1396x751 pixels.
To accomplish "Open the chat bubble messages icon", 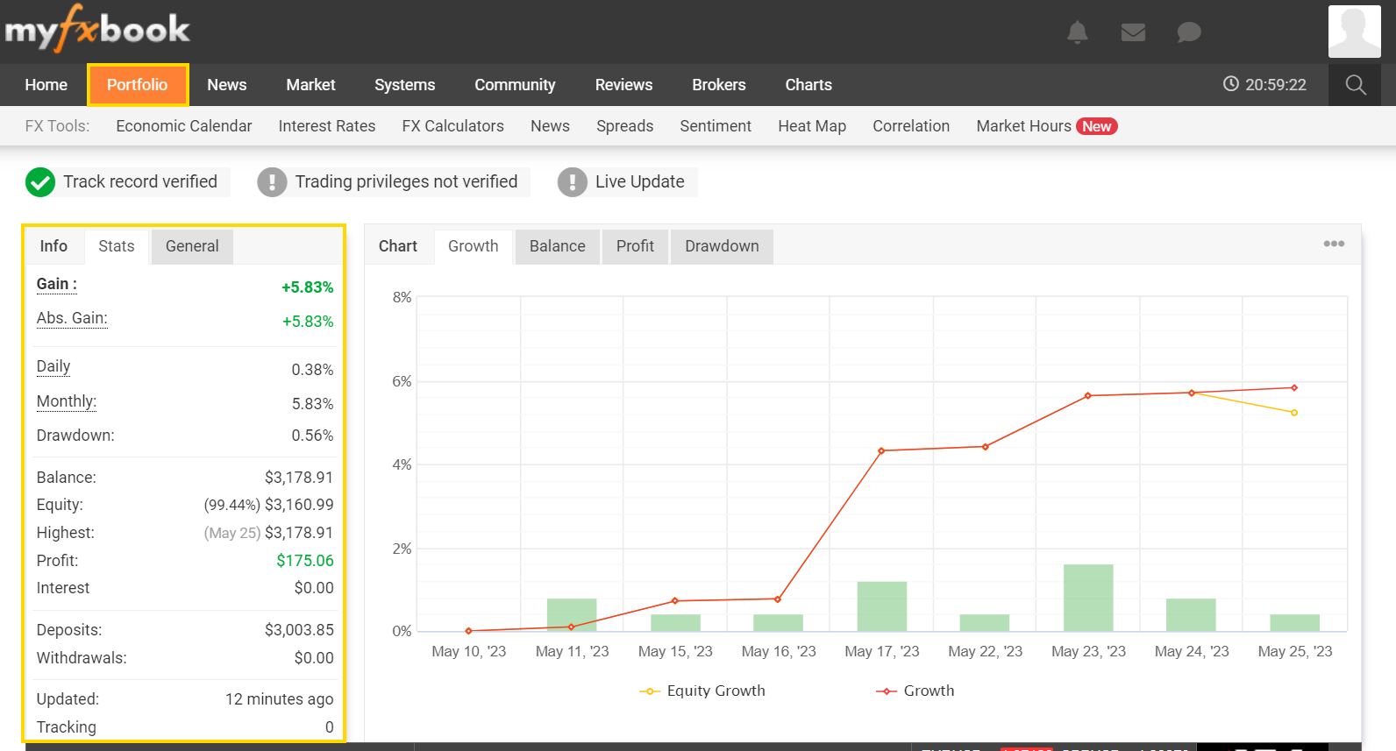I will (1189, 32).
